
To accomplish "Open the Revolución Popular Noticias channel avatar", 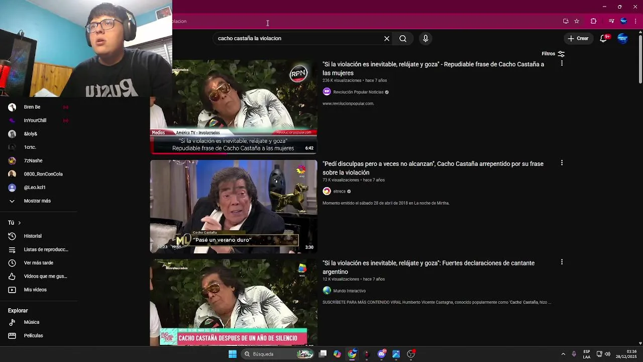I will (x=327, y=92).
